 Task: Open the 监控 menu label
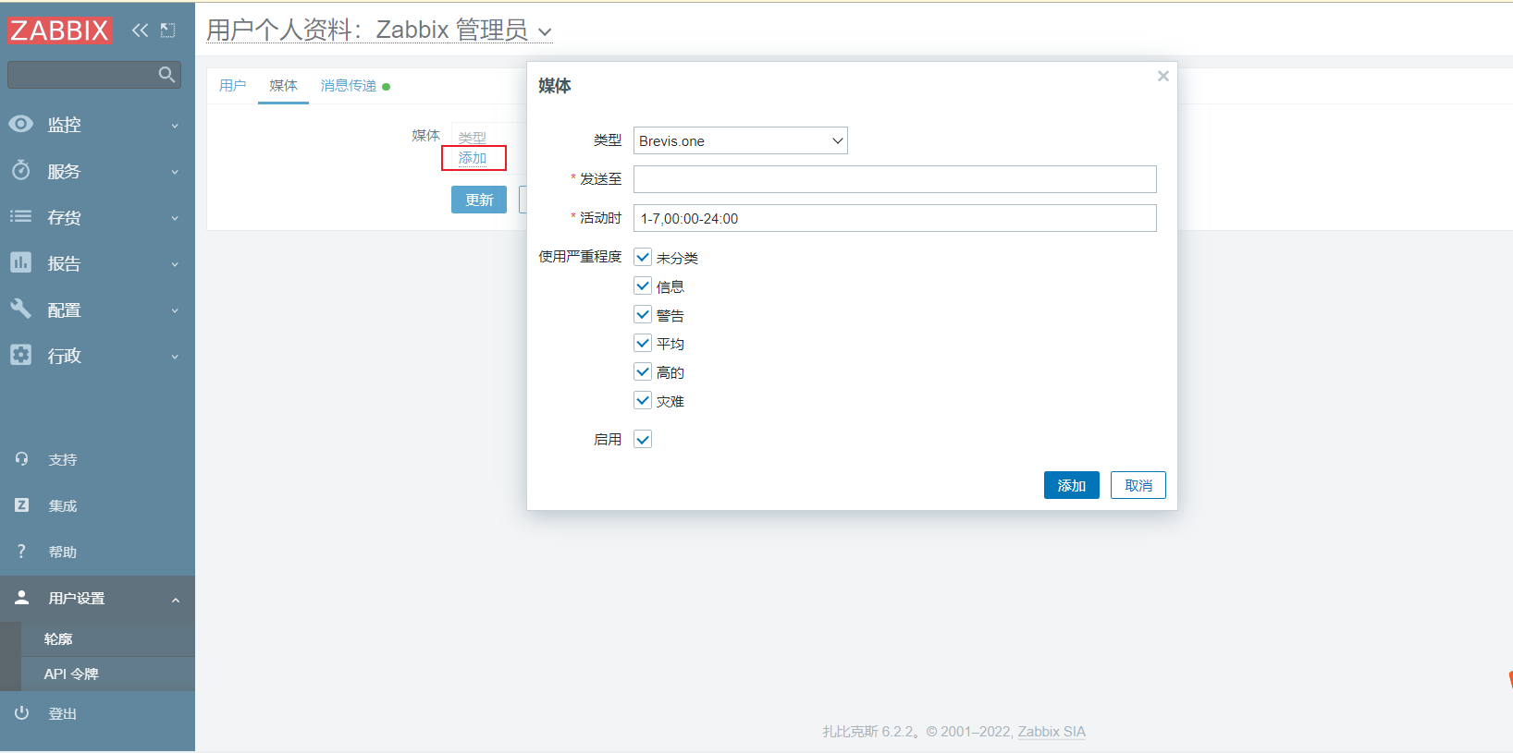tap(65, 125)
